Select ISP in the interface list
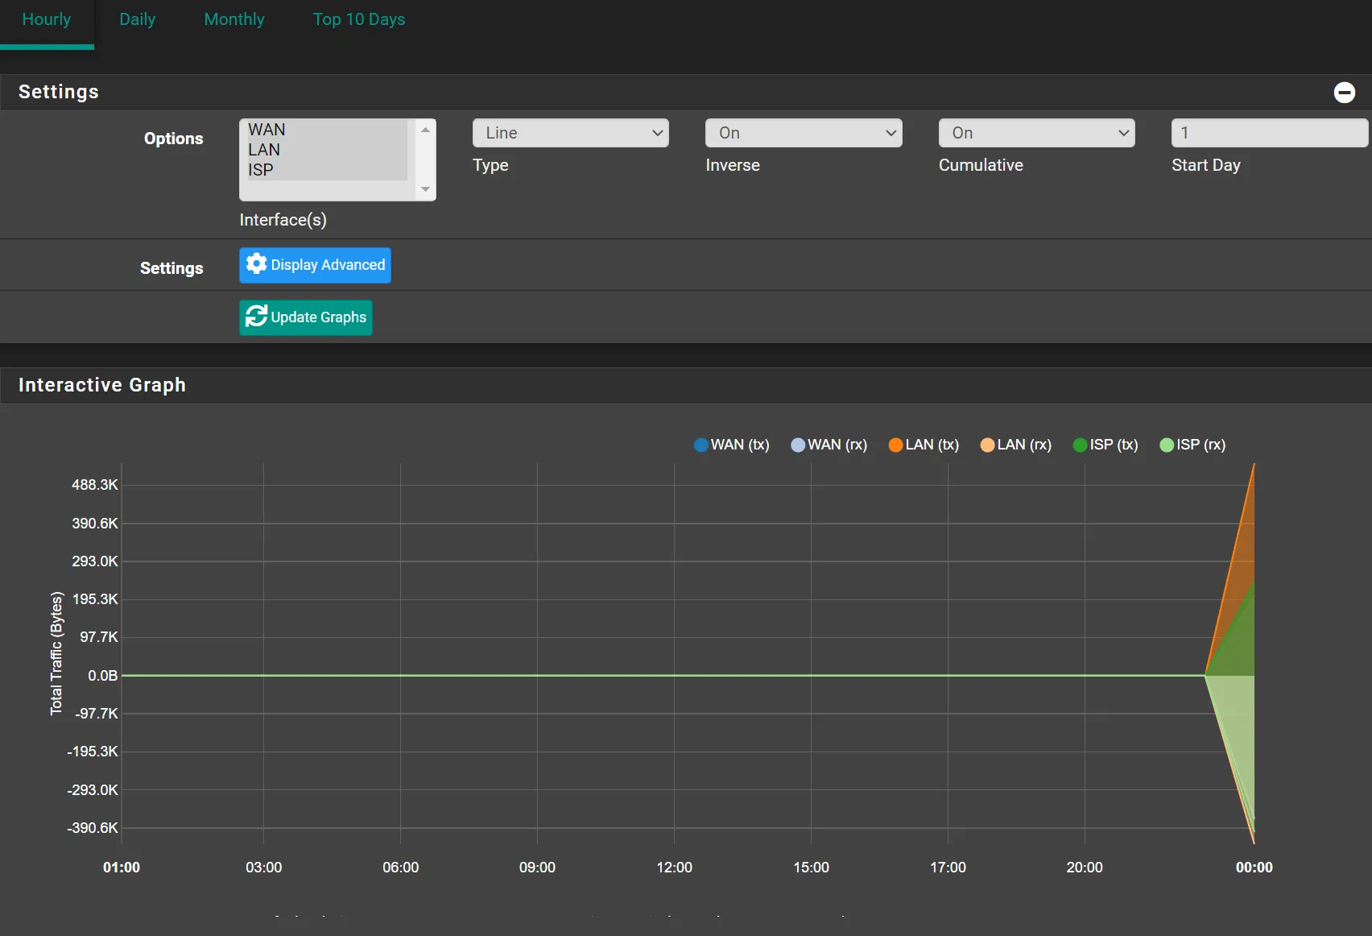 [261, 170]
